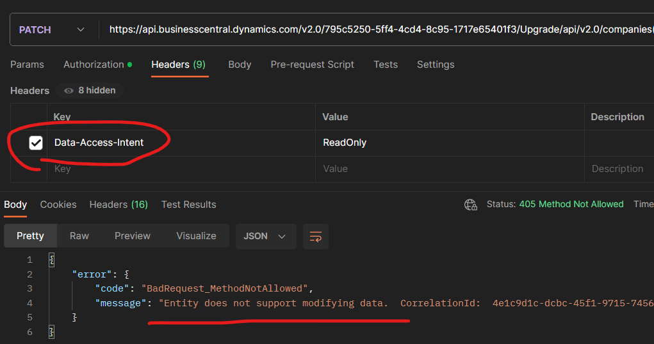
Task: Expand the JSON format dropdown
Action: click(265, 236)
